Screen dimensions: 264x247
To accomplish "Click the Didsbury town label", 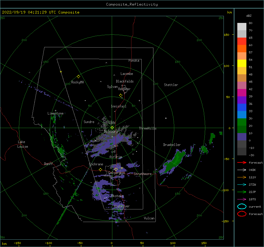I will 111,132.
